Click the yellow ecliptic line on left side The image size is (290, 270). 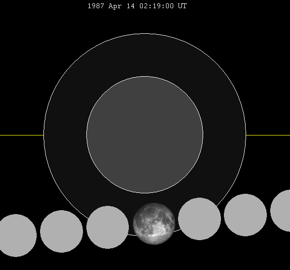coord(22,135)
